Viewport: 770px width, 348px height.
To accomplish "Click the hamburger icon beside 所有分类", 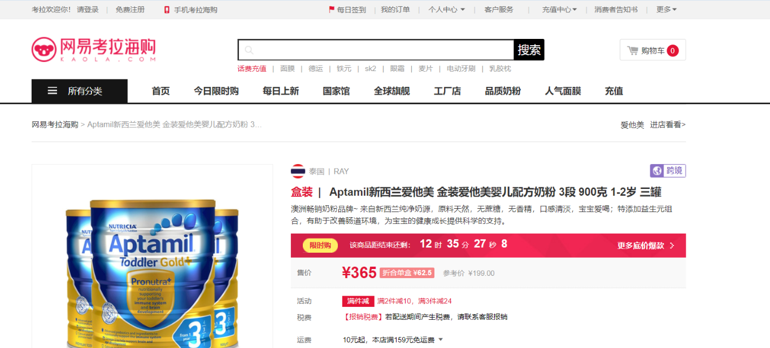I will tap(53, 91).
